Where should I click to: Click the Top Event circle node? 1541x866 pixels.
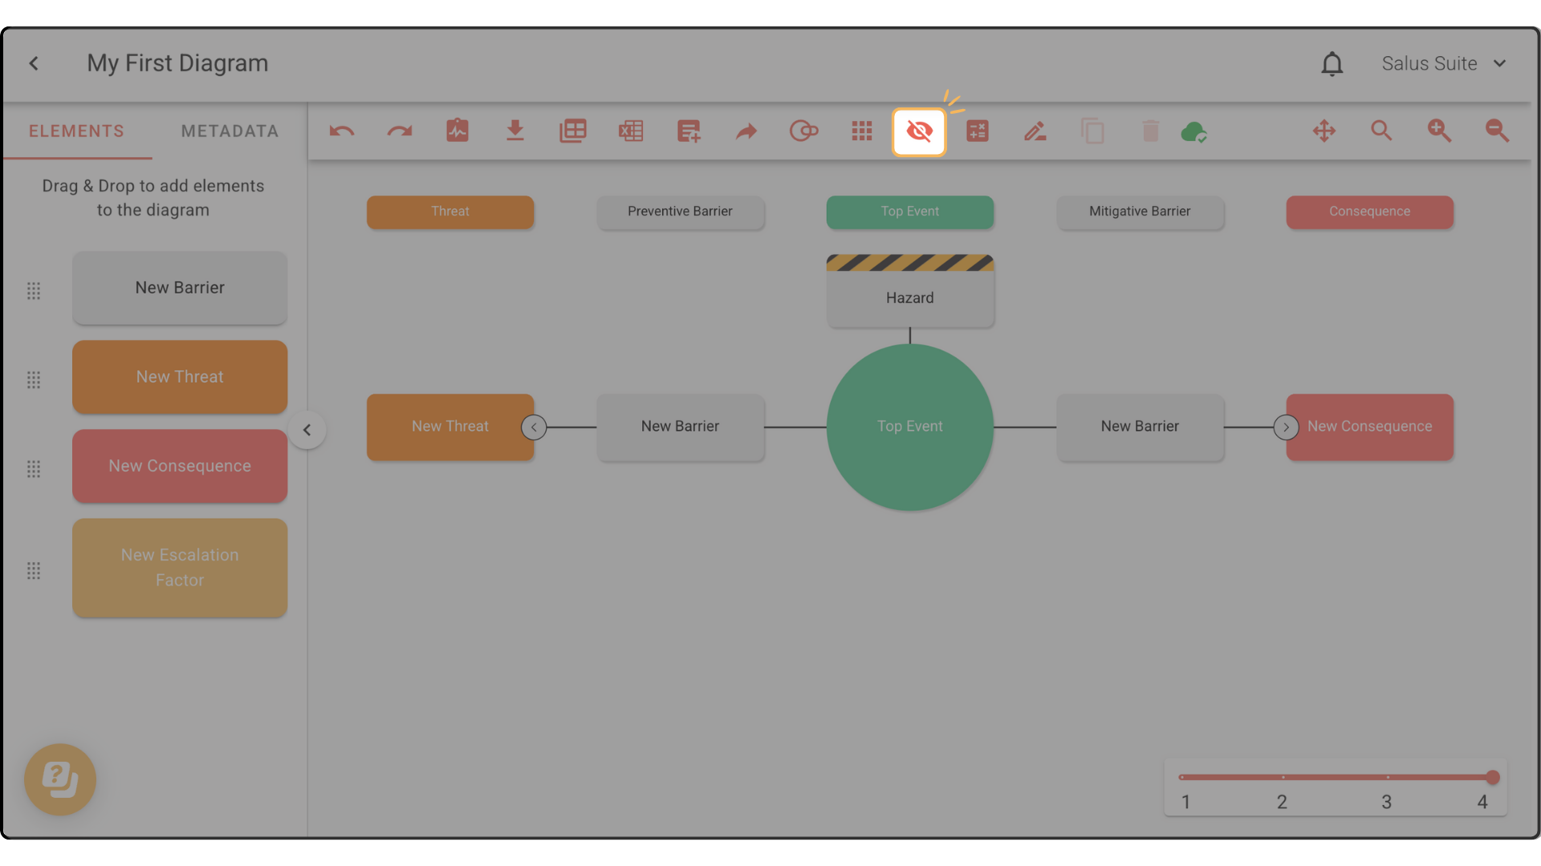909,427
